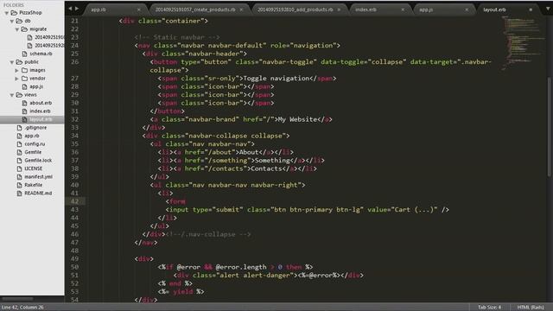Open first migration file 201409251910

[x=49, y=37]
